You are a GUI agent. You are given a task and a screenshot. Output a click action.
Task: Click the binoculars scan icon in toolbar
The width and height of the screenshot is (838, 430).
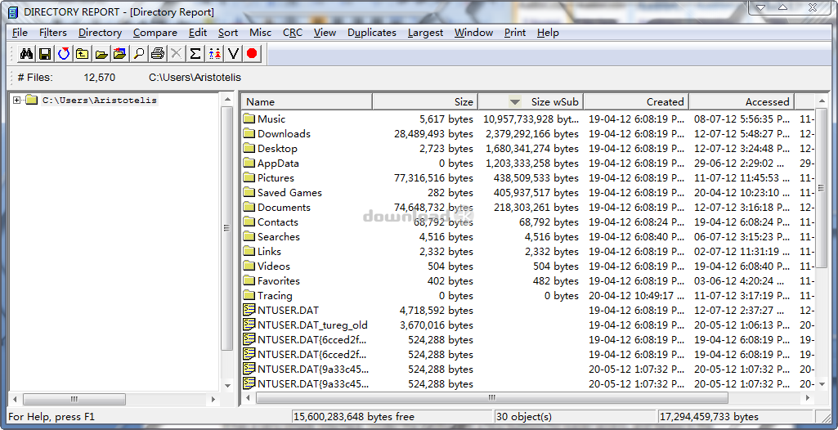[x=26, y=54]
